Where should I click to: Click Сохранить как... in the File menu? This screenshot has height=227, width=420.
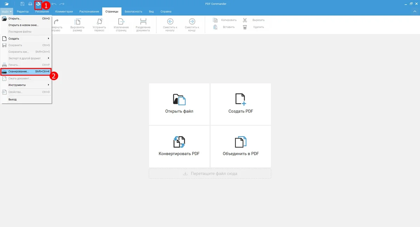click(27, 52)
